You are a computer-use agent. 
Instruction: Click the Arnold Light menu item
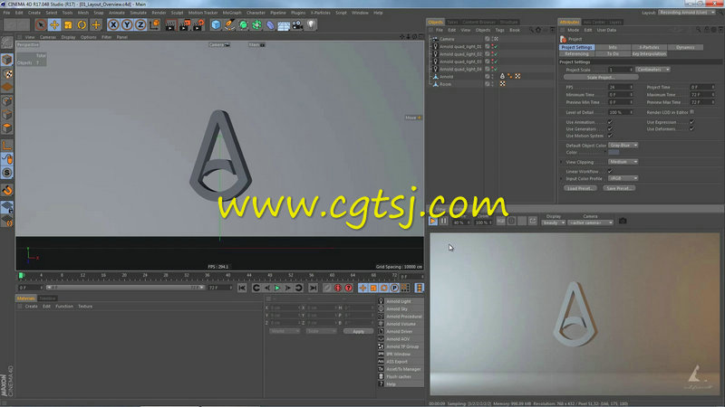click(x=399, y=301)
